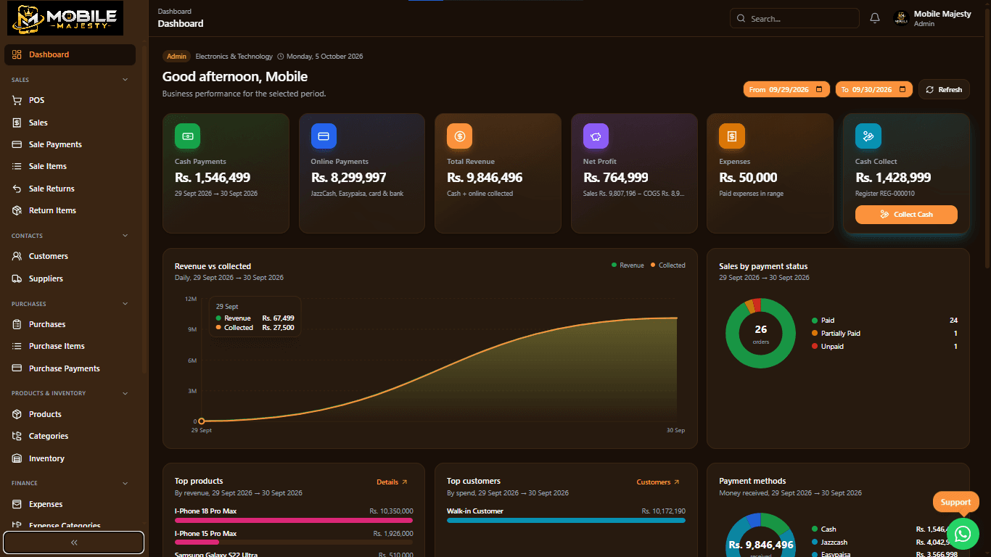Image resolution: width=991 pixels, height=557 pixels.
Task: Open Purchase Payments page
Action: point(70,368)
